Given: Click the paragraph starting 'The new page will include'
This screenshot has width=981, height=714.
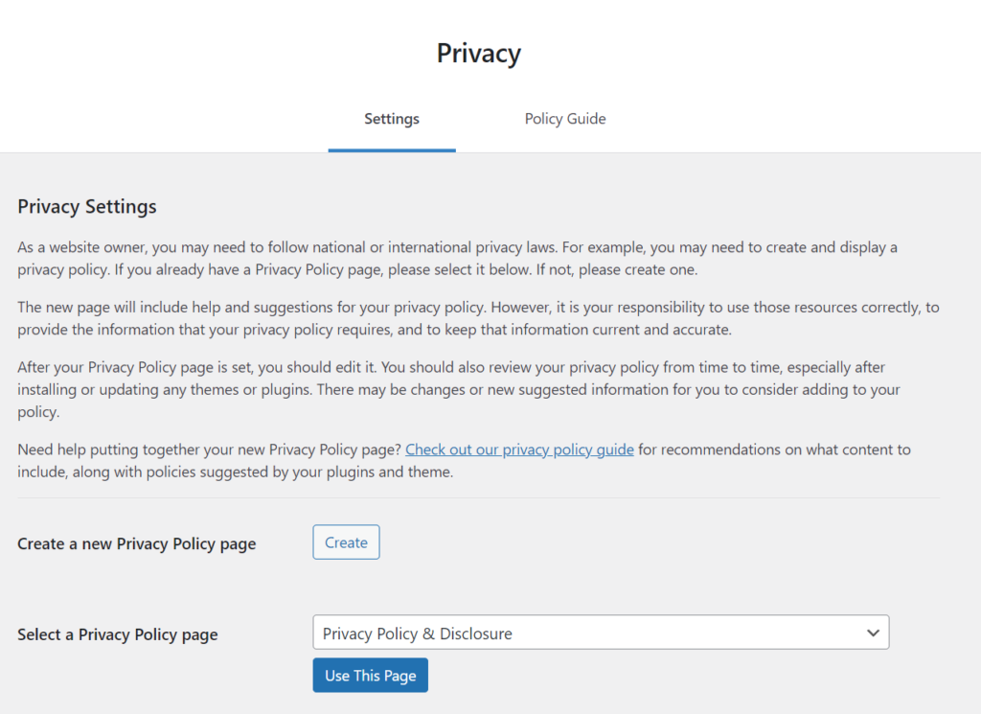Looking at the screenshot, I should click(x=479, y=318).
